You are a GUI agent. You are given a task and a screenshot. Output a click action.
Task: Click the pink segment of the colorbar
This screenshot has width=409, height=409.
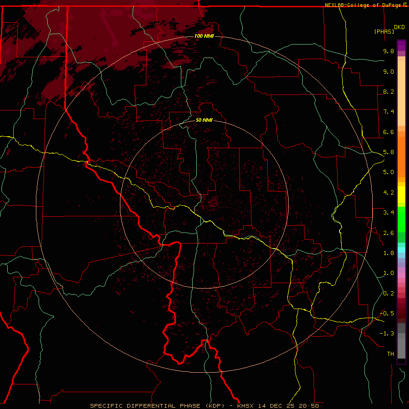pyautogui.click(x=401, y=275)
